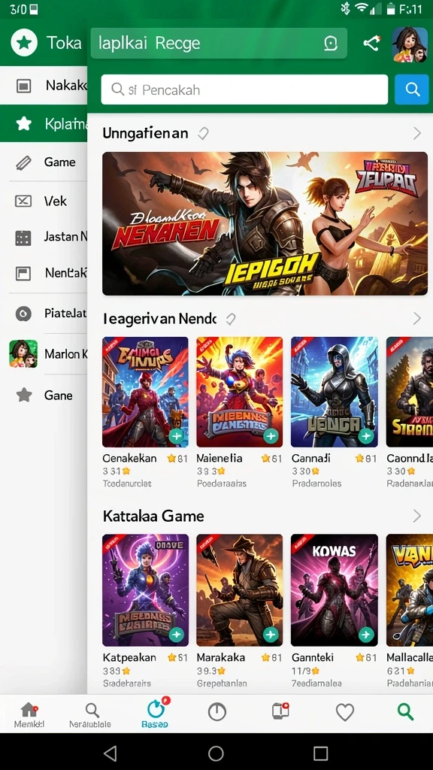Open the profile avatar in header
433x770 pixels.
(x=410, y=44)
